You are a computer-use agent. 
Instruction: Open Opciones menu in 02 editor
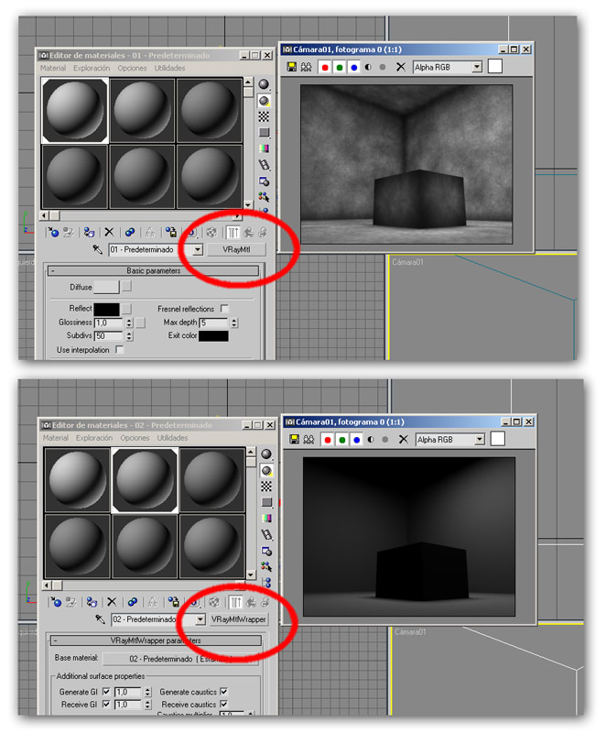(x=135, y=438)
